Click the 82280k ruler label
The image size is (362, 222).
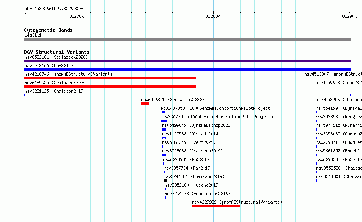(213, 16)
